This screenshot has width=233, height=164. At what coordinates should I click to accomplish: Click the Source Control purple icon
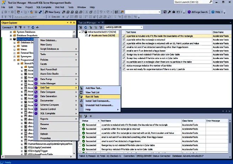click(x=36, y=109)
